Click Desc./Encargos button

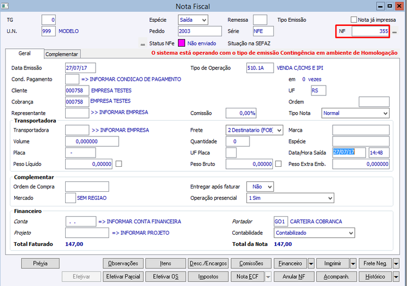[208, 263]
